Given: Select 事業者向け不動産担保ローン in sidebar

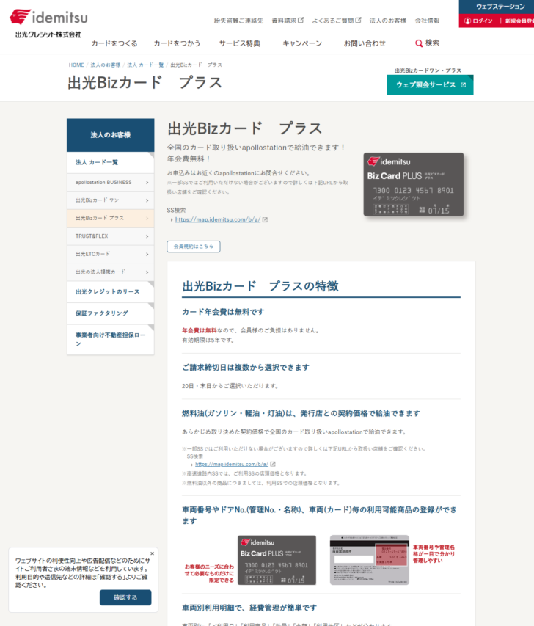Looking at the screenshot, I should 111,339.
